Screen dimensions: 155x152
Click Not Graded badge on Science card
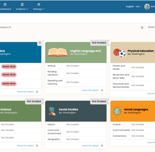[x=34, y=101]
